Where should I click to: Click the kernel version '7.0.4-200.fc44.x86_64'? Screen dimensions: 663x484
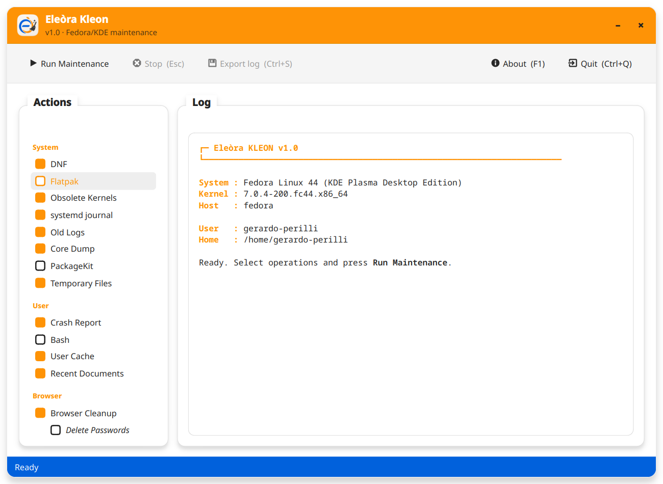tap(296, 194)
